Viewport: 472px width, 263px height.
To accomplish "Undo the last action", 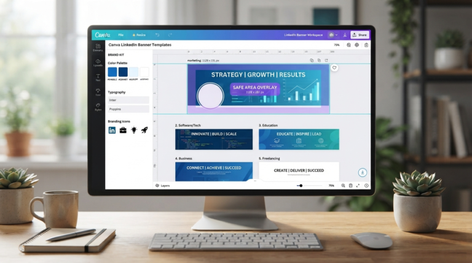I will pos(157,35).
